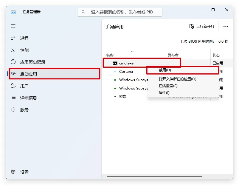Open the three-dots more options menu
Screen dimensions: 239x185
(x=226, y=27)
